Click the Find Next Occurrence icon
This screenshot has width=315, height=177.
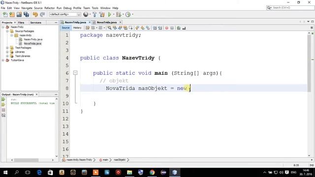120,28
